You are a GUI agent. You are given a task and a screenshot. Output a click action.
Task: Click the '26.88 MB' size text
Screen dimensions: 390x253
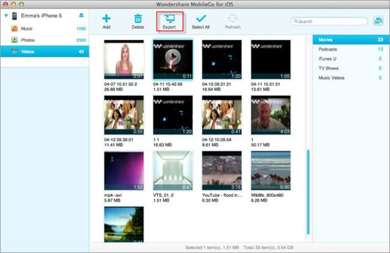[114, 89]
